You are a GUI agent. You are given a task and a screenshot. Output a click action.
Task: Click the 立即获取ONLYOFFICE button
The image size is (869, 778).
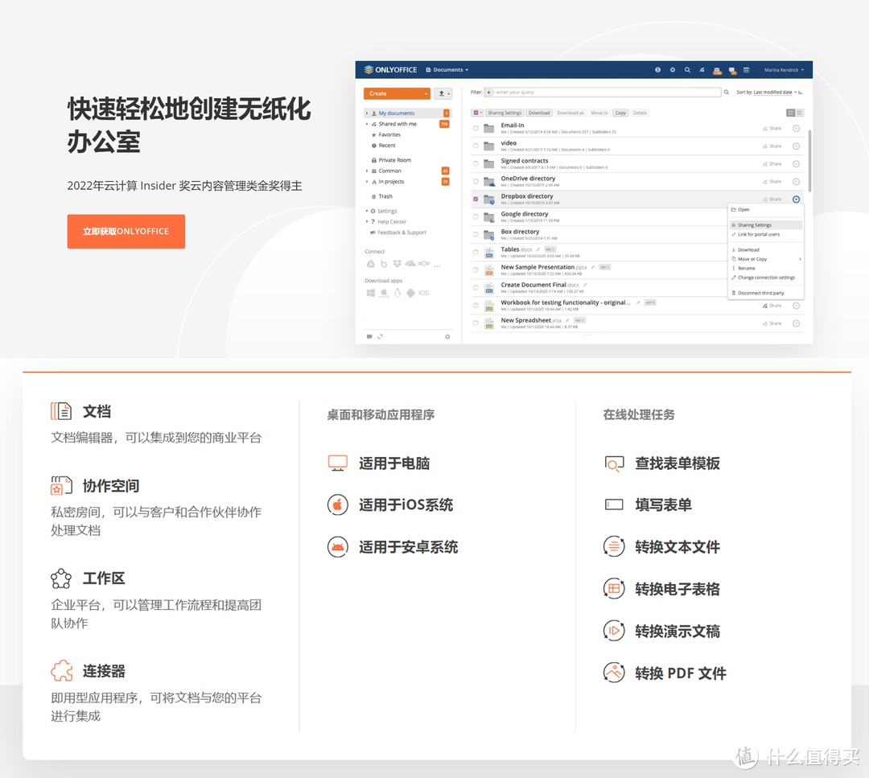pos(126,231)
